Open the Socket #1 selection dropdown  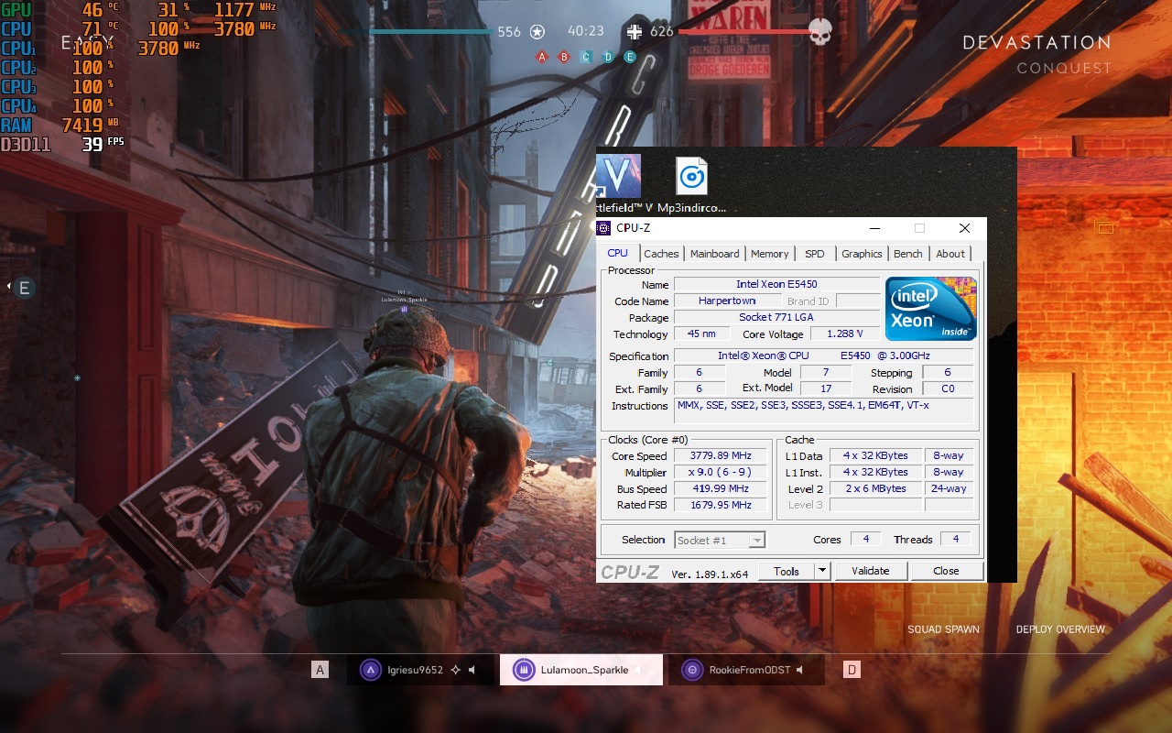[x=720, y=540]
